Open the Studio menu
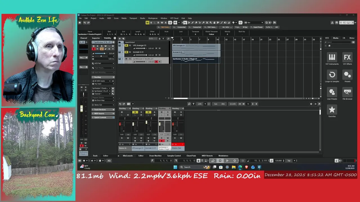The width and height of the screenshot is (360, 202). point(143,18)
